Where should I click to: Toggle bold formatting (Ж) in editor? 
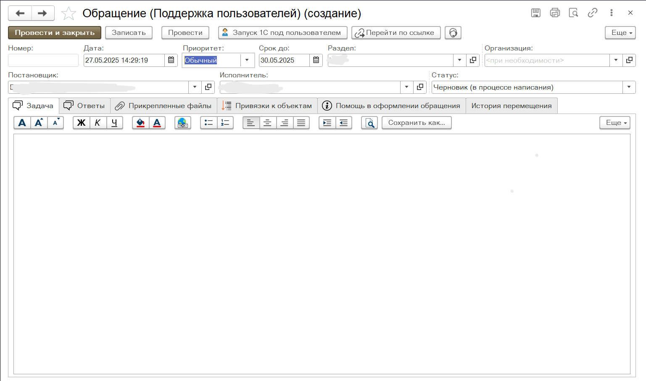81,123
